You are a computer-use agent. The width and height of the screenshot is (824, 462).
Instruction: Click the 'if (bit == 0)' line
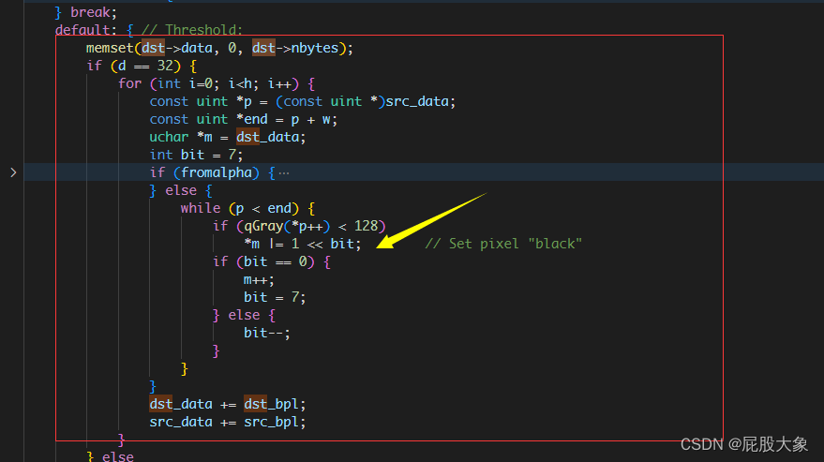pos(271,261)
